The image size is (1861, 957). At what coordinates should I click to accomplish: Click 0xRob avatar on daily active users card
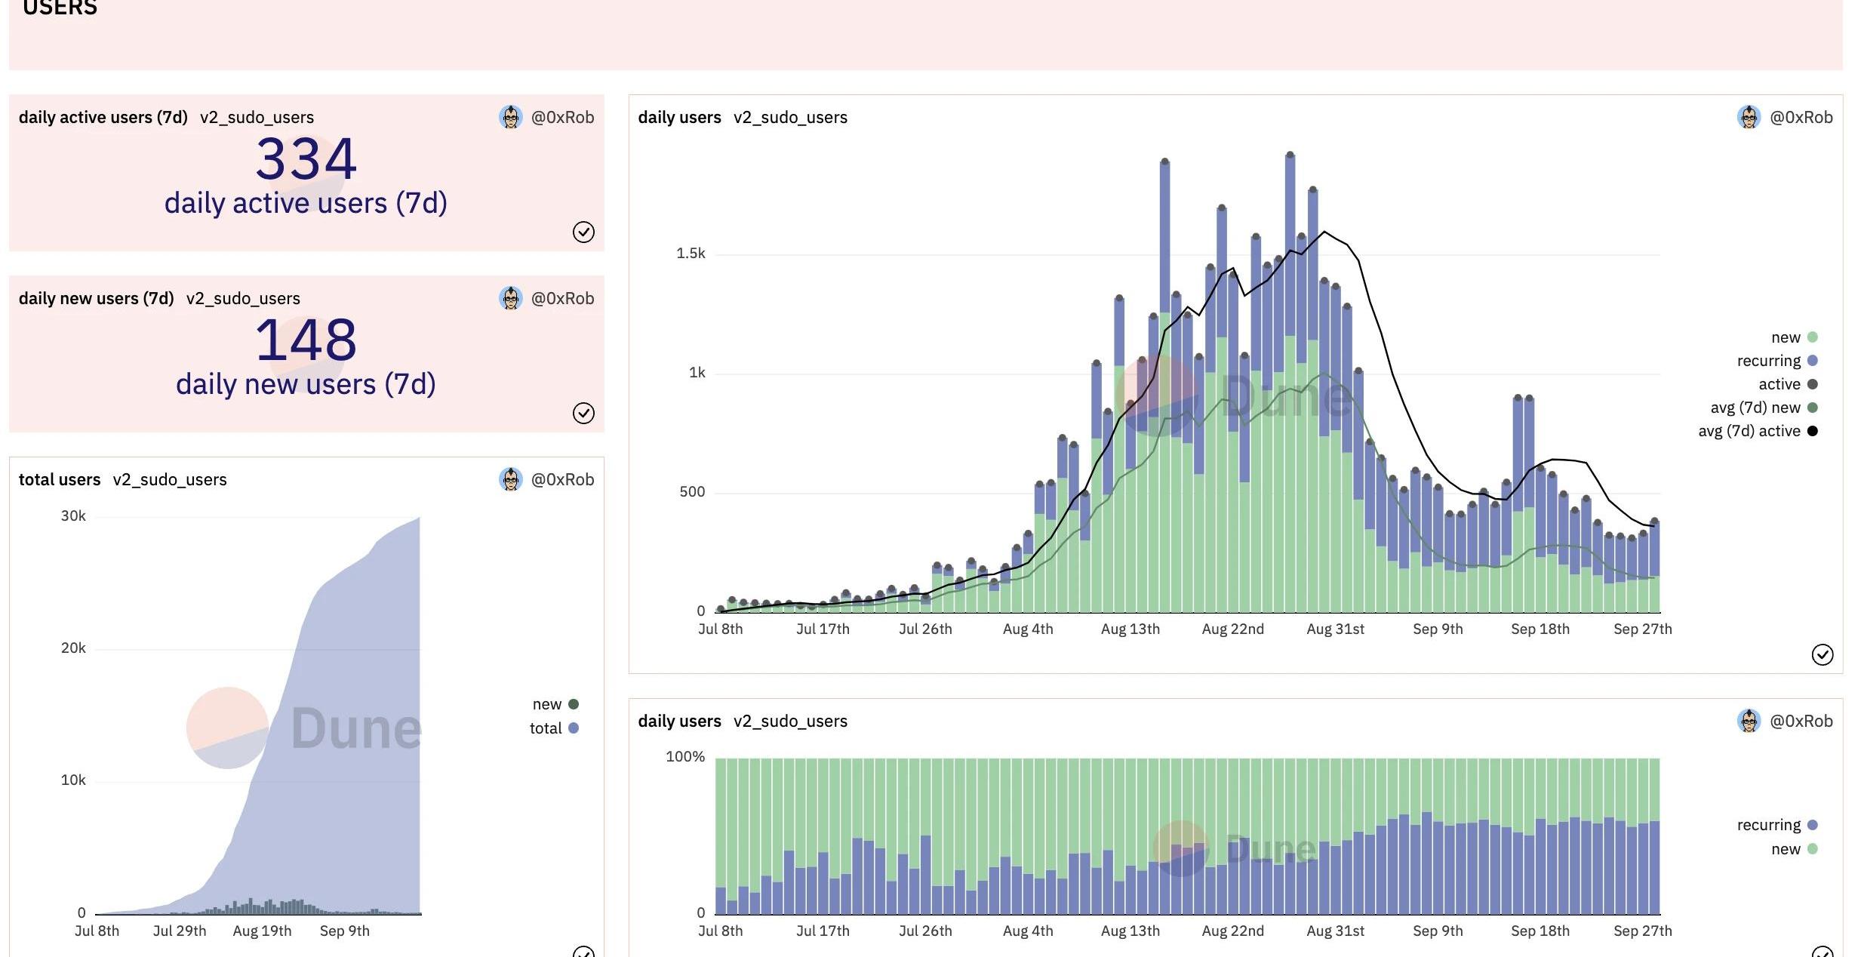(511, 117)
